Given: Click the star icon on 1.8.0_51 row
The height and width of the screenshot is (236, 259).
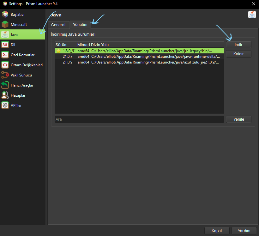Looking at the screenshot, I should coord(58,51).
